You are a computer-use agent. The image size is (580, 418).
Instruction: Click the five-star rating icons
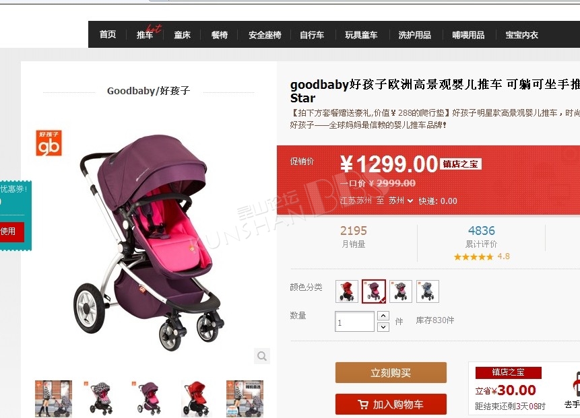click(x=474, y=256)
